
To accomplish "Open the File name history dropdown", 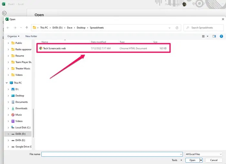I will [x=181, y=154].
